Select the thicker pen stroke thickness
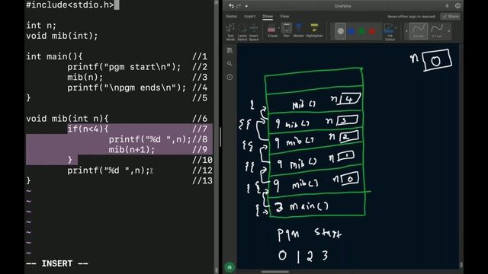Image resolution: width=488 pixels, height=274 pixels. coord(437,31)
